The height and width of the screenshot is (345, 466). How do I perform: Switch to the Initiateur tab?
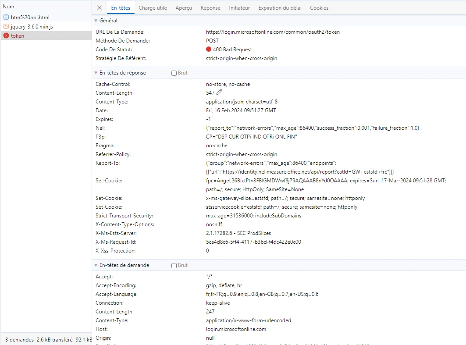click(x=239, y=8)
